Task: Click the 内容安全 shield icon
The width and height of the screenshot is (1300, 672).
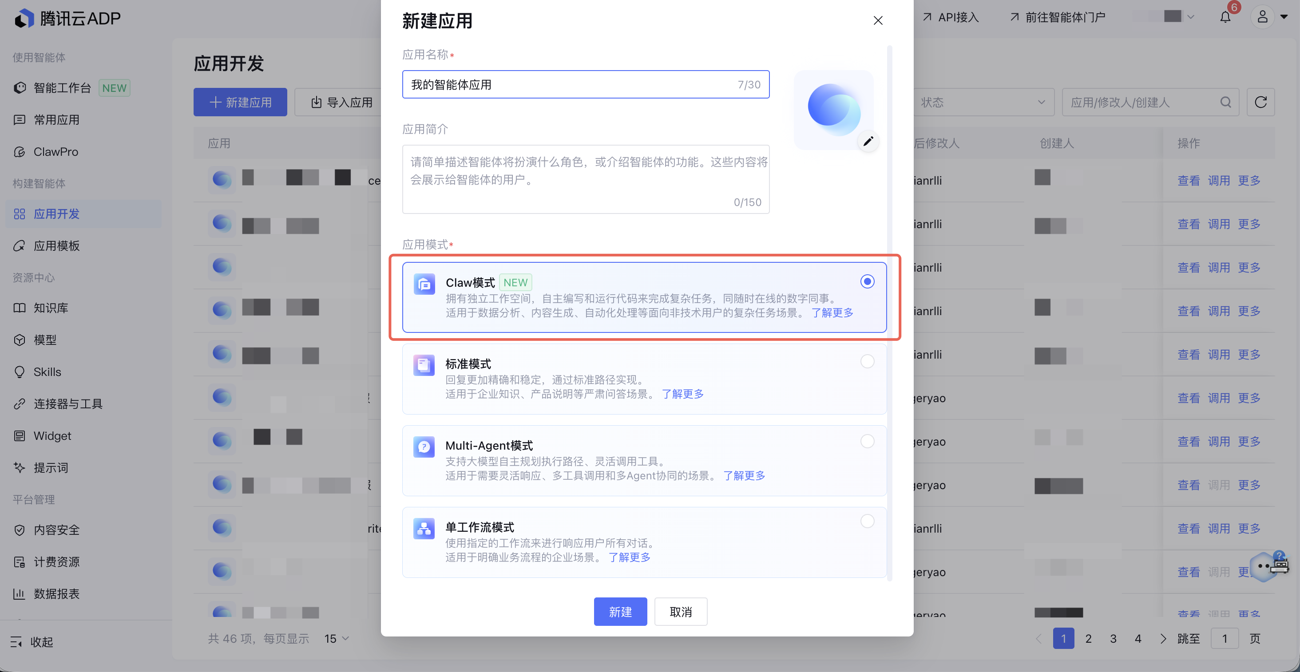Action: point(19,530)
